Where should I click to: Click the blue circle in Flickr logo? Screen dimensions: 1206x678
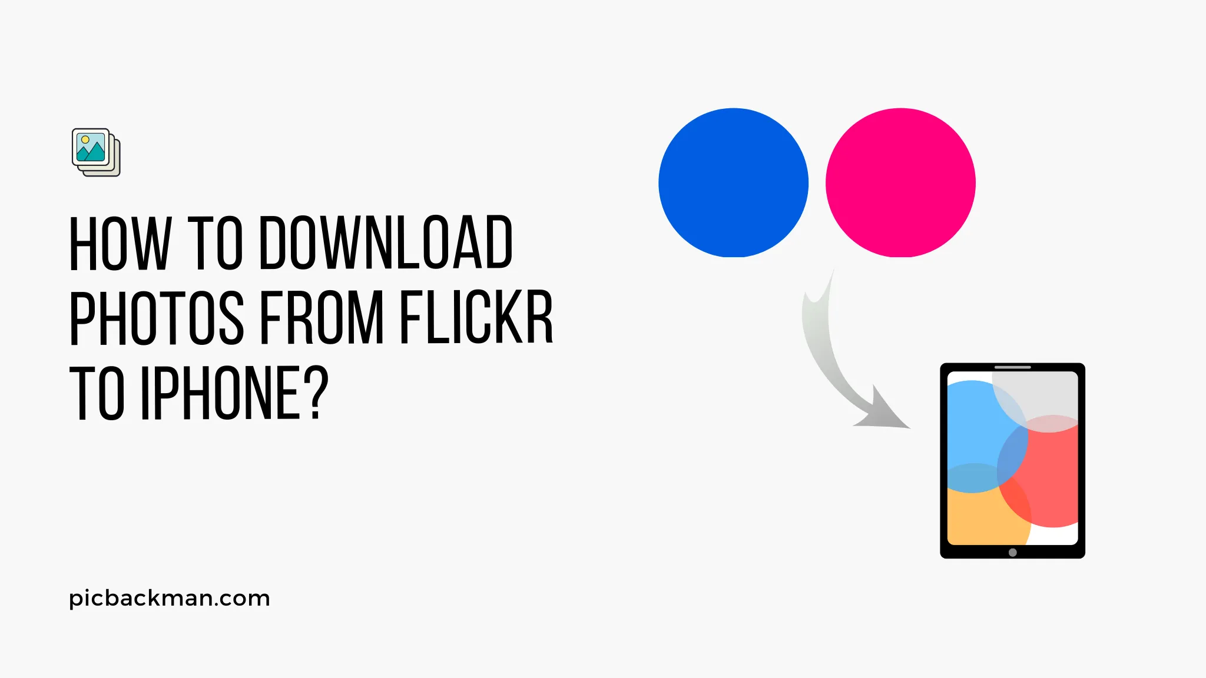(731, 182)
